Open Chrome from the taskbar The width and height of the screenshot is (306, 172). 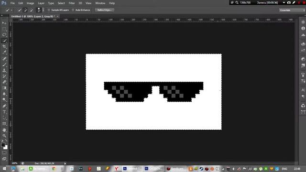[x=54, y=169]
